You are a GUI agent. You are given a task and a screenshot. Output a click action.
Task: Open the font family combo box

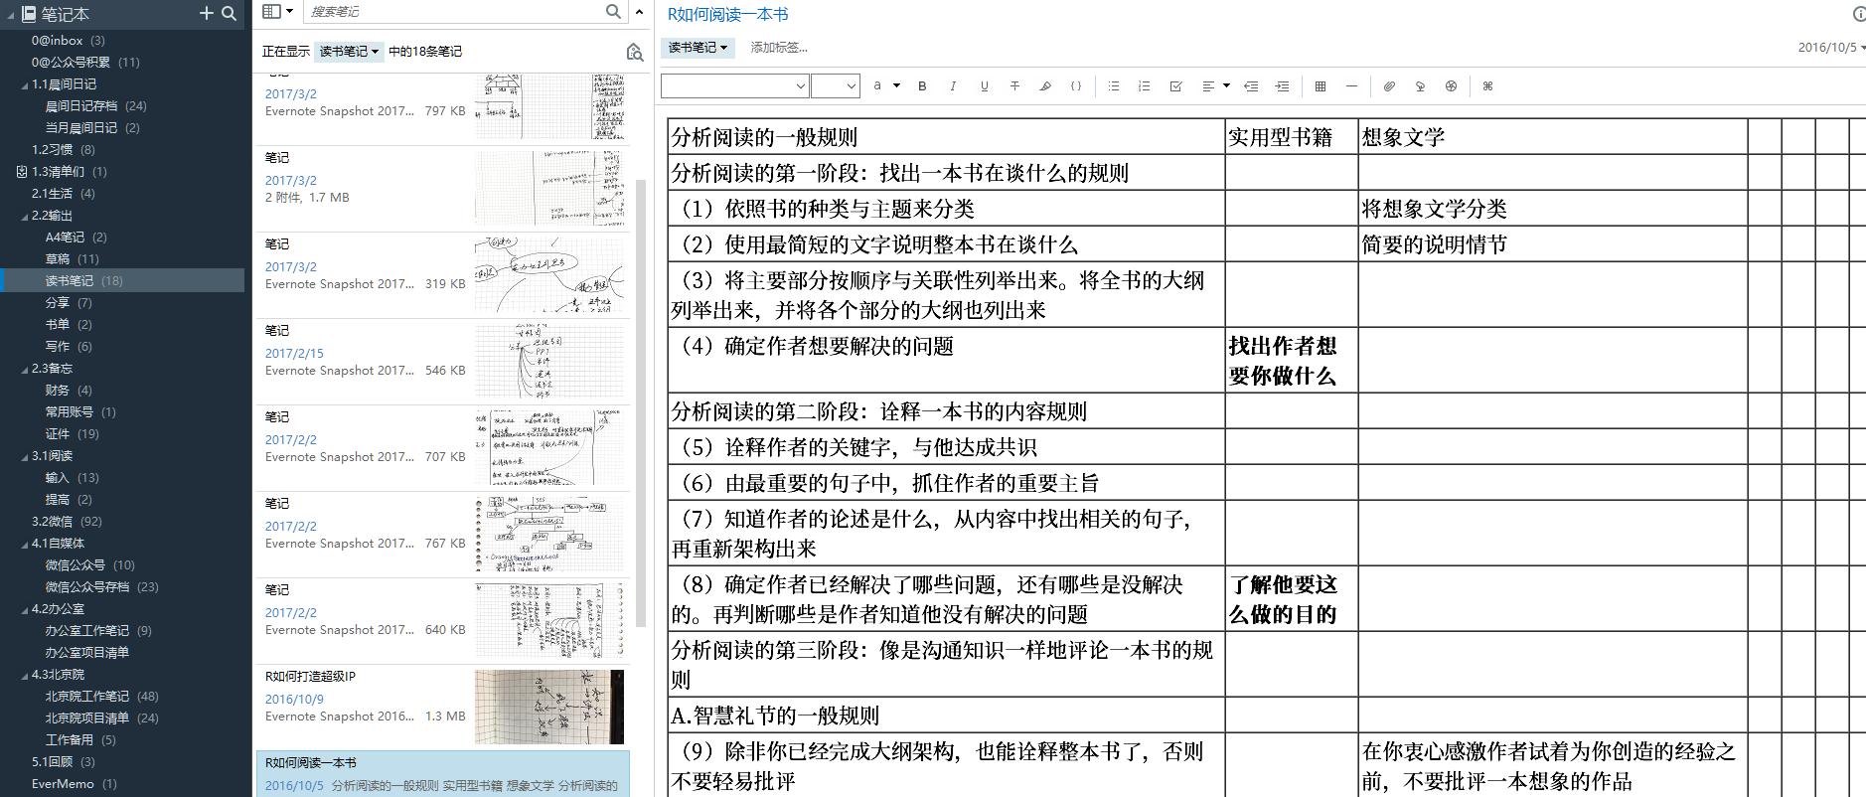click(x=734, y=86)
